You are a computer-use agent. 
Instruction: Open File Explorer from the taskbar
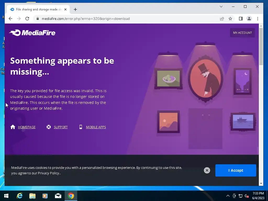(x=32, y=196)
